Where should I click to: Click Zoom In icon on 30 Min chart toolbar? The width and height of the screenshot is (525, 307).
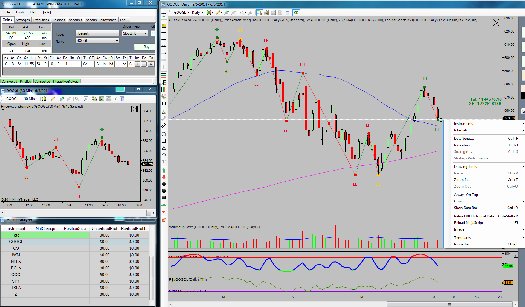62,99
